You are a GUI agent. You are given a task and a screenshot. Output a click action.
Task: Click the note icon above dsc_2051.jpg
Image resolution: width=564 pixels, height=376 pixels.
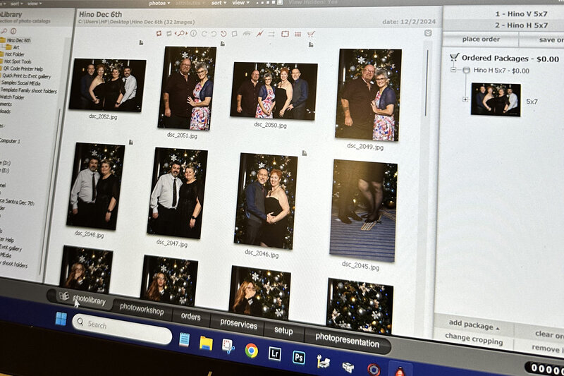[x=223, y=44]
